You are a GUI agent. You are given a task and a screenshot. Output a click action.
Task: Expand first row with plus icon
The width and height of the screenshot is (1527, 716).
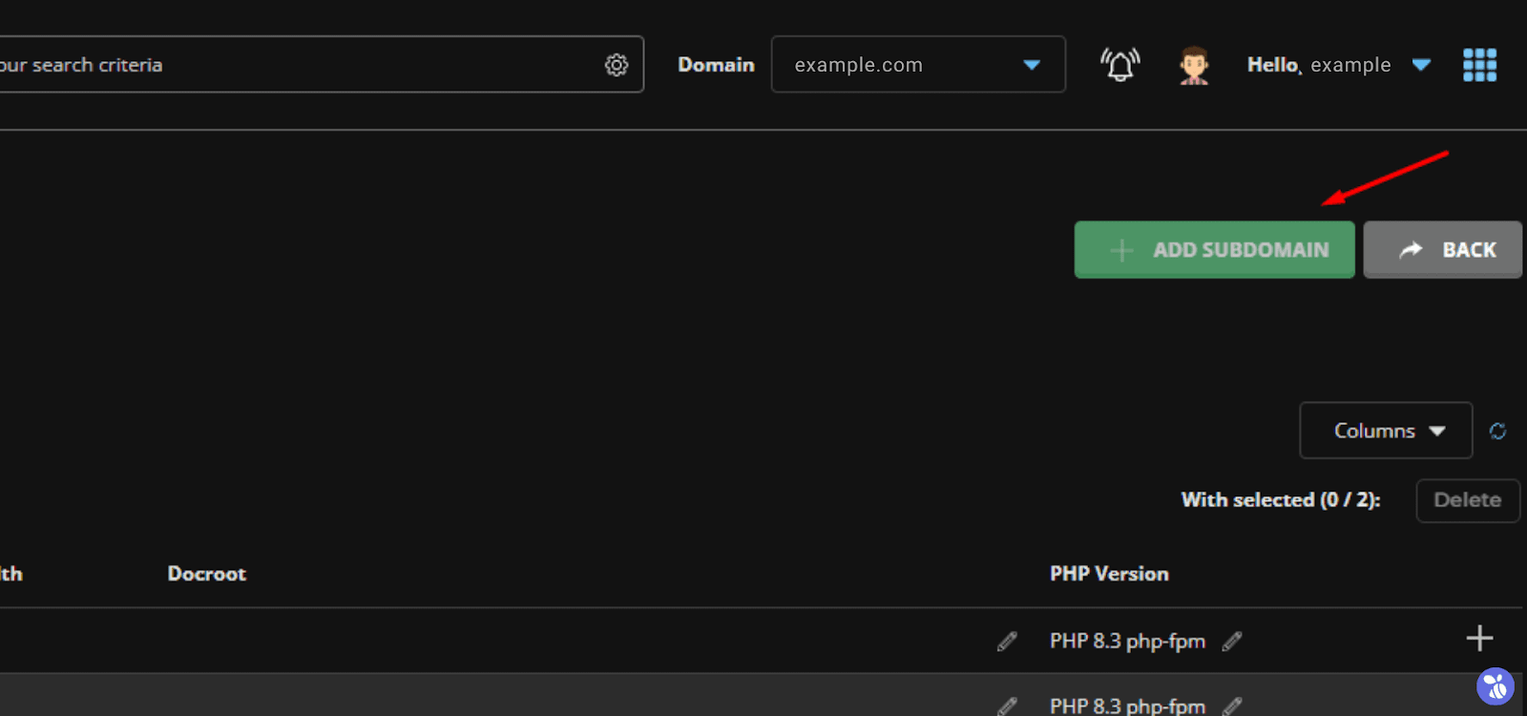[x=1479, y=638]
